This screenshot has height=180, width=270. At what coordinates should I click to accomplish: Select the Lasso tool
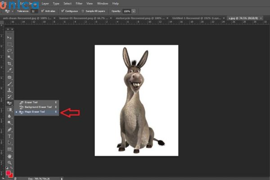coord(9,51)
